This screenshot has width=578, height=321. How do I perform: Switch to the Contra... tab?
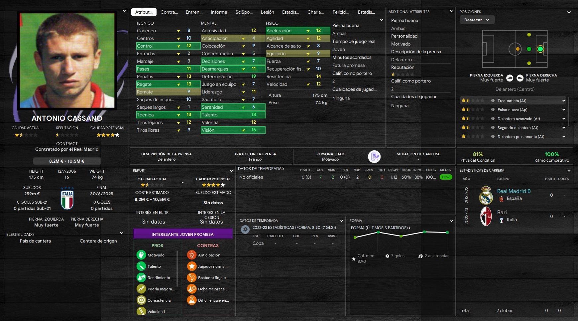click(x=169, y=12)
